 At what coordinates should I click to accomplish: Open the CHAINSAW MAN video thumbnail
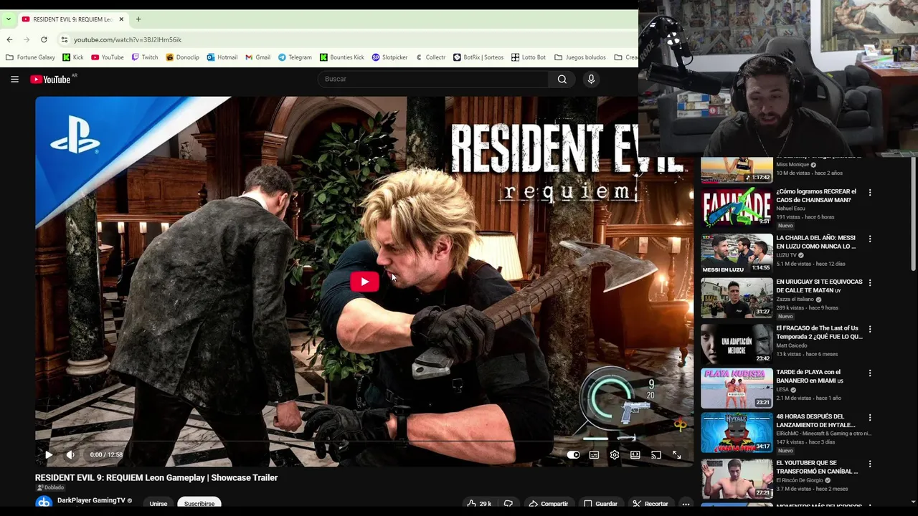(x=737, y=208)
